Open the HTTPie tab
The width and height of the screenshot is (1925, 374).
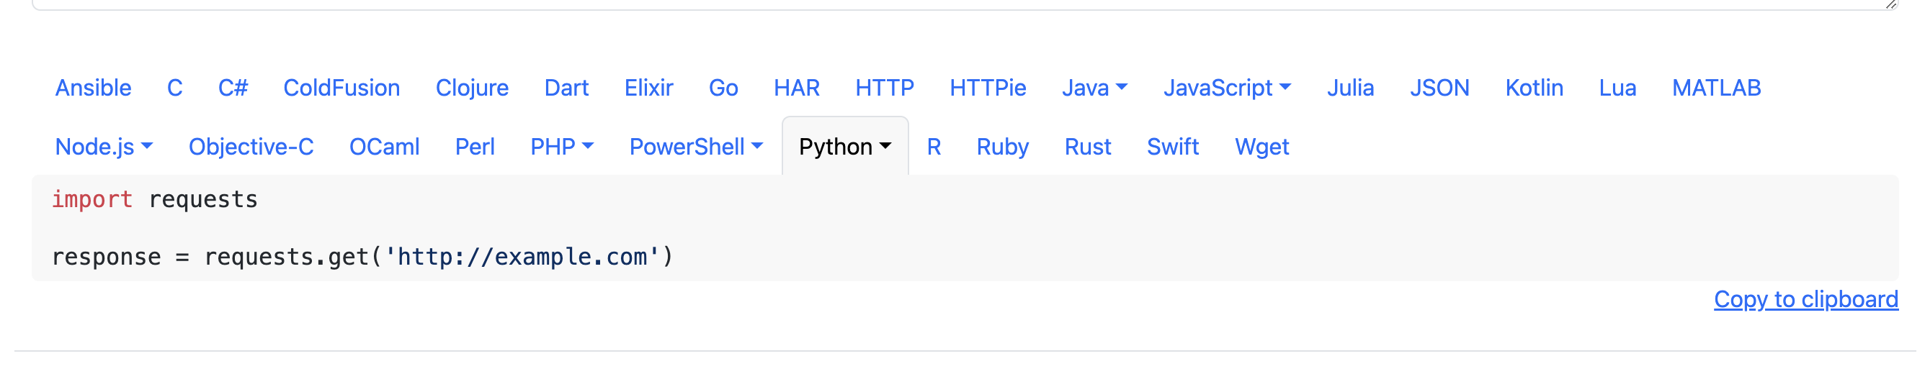click(x=988, y=88)
